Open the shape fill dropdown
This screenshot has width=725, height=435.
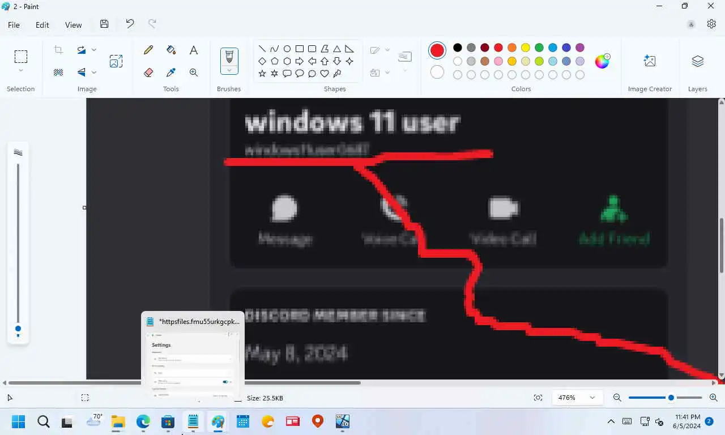tap(387, 72)
